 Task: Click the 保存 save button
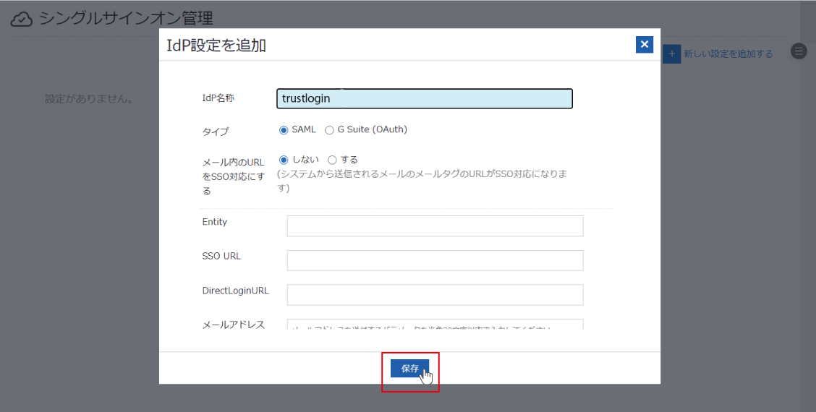[x=409, y=369]
